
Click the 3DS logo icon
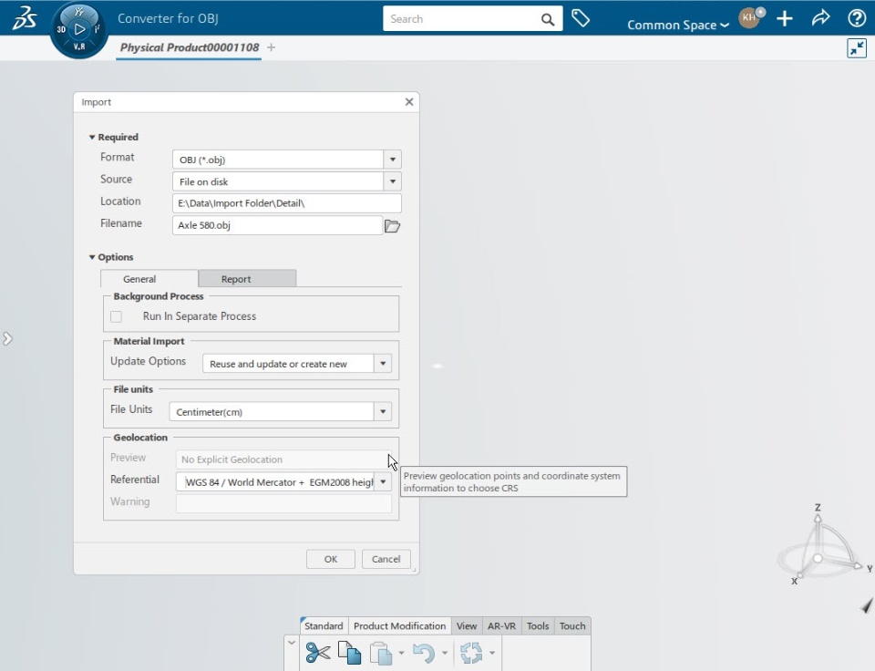click(26, 18)
